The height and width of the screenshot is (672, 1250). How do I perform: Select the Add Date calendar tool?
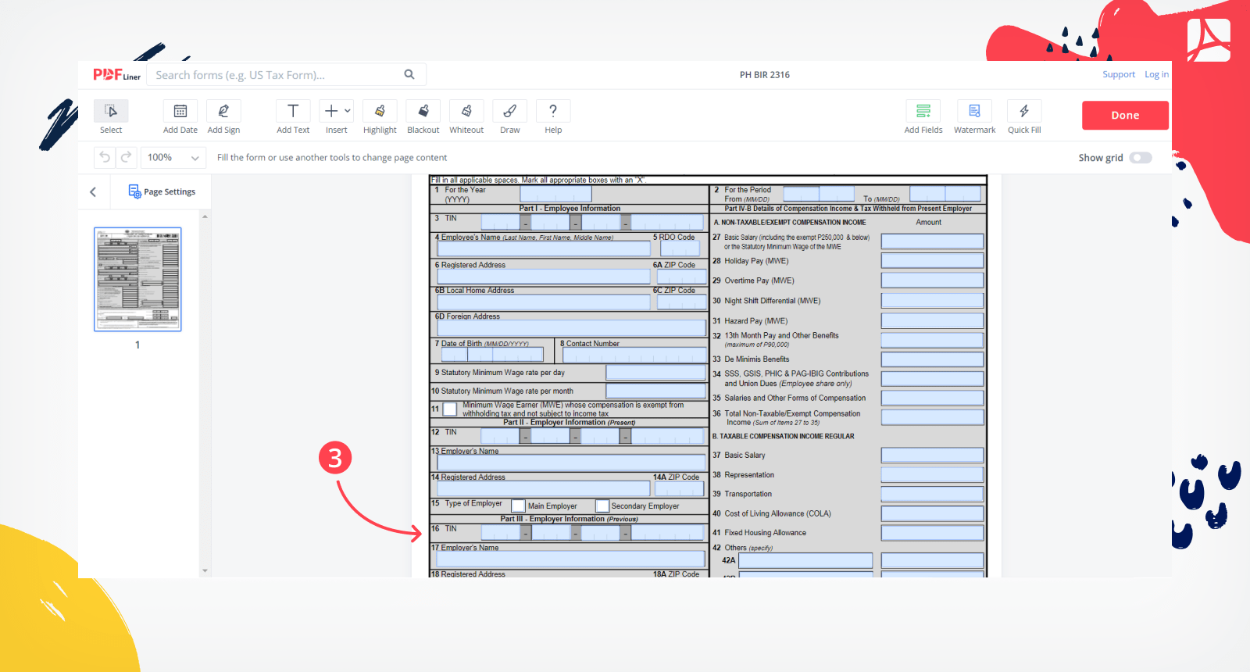[180, 111]
